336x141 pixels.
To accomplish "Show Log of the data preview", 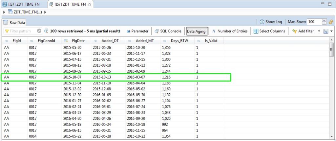I will 271,22.
